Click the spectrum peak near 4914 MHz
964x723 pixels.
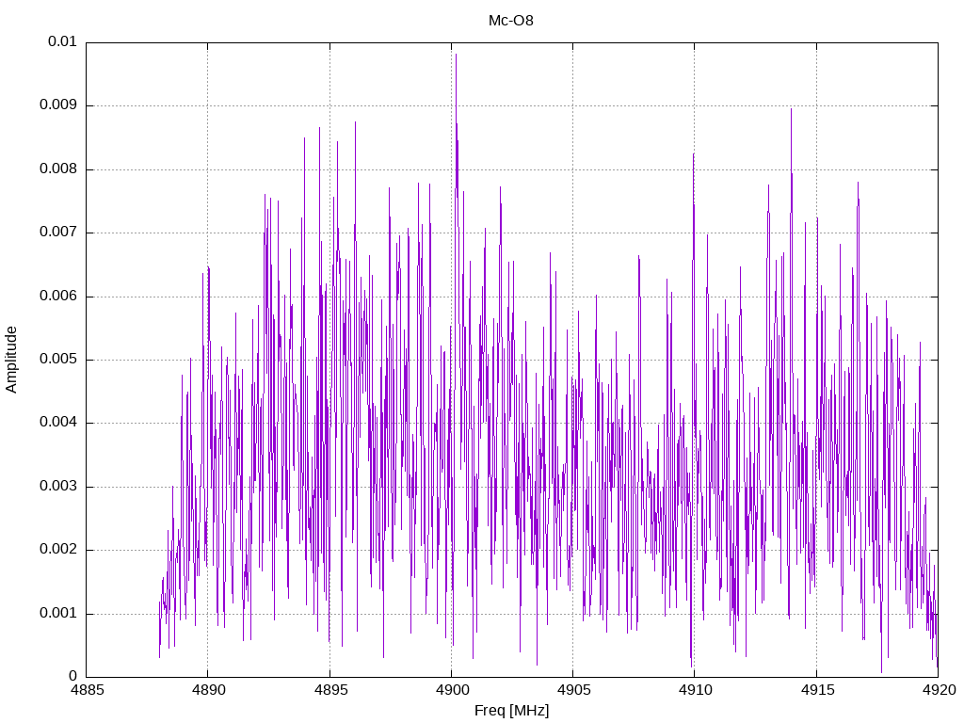(x=791, y=109)
